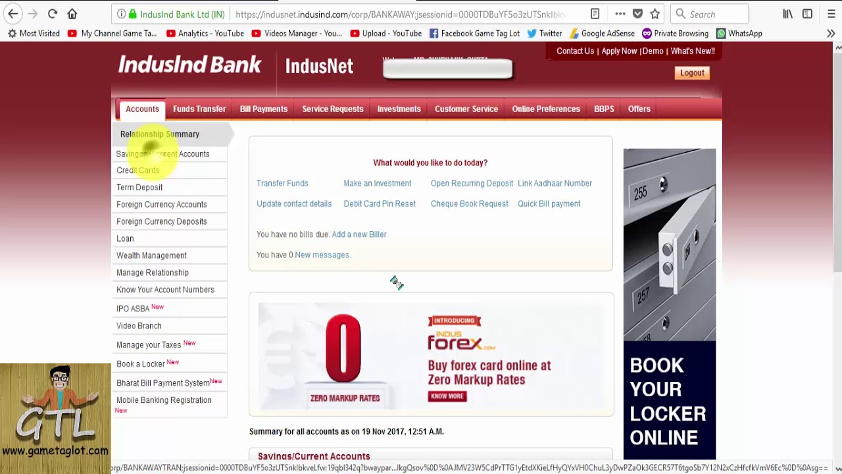Click the Transfer Funds quick link
Image resolution: width=842 pixels, height=474 pixels.
tap(282, 184)
